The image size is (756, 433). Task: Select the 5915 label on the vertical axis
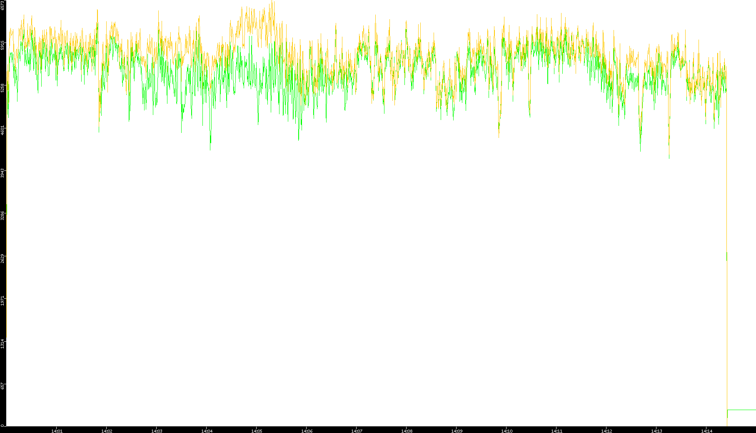pyautogui.click(x=2, y=45)
